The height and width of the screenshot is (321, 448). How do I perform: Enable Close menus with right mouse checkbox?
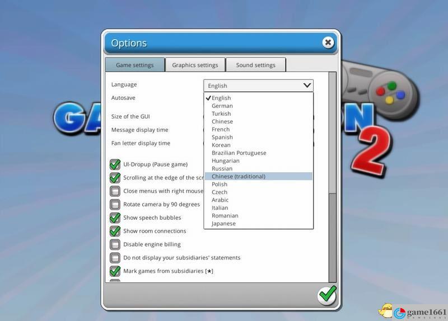115,191
